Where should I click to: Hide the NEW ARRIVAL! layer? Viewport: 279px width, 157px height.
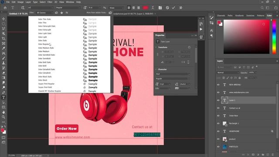pyautogui.click(x=218, y=85)
